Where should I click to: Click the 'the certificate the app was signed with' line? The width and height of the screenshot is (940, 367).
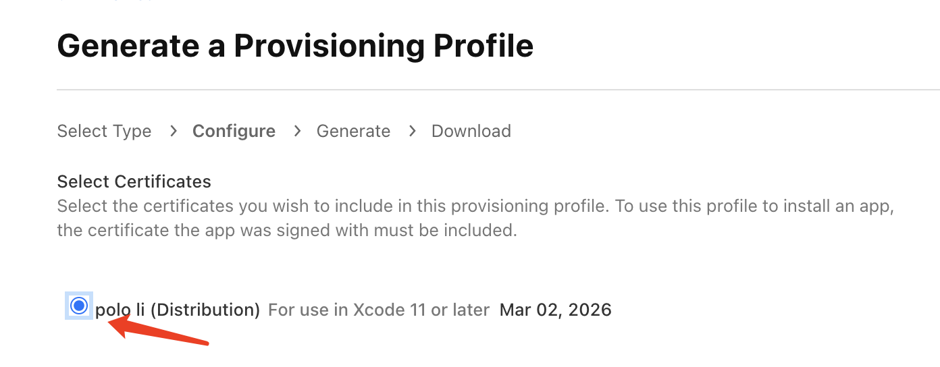point(286,230)
